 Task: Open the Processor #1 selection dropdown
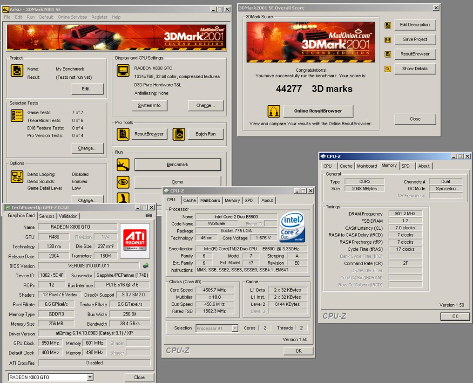point(235,328)
